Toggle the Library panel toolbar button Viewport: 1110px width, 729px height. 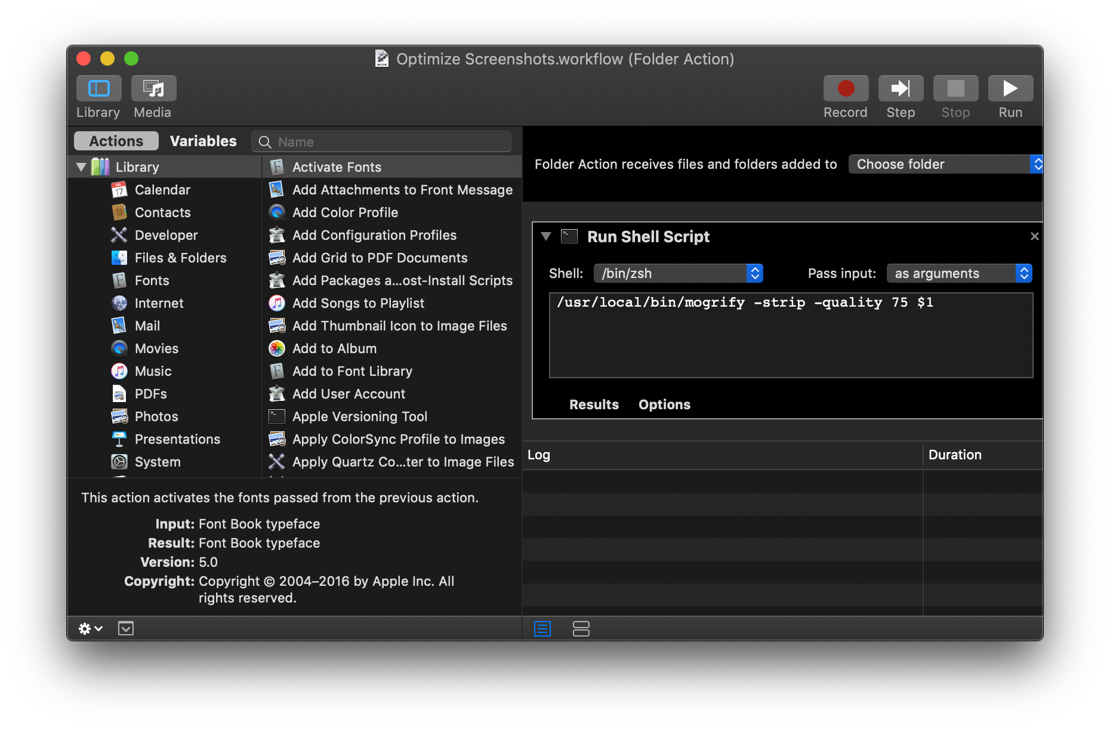(98, 88)
